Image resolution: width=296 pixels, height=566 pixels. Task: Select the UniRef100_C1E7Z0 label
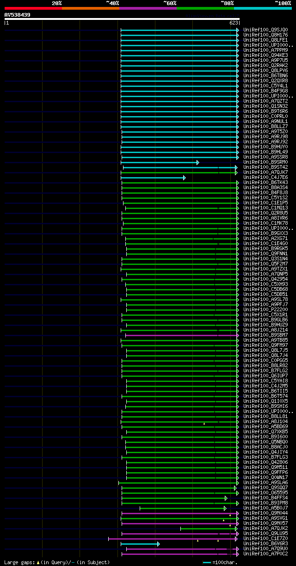(265, 539)
